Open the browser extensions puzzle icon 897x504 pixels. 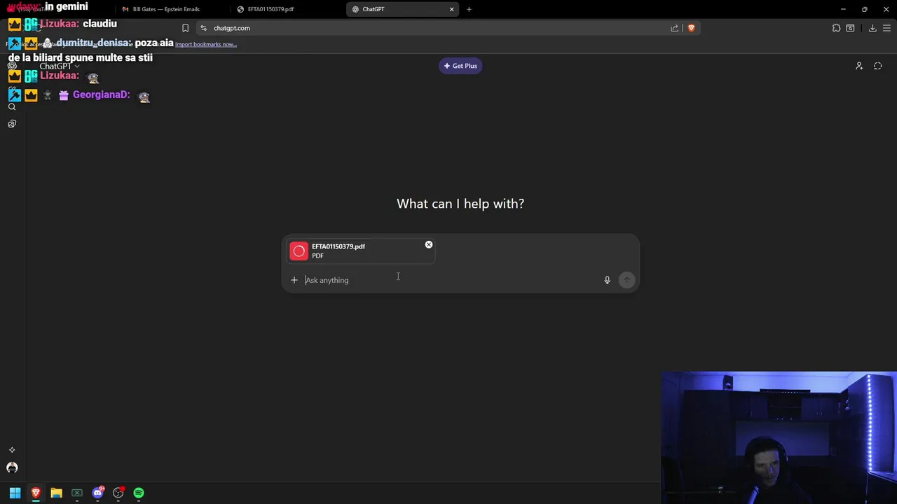point(836,28)
